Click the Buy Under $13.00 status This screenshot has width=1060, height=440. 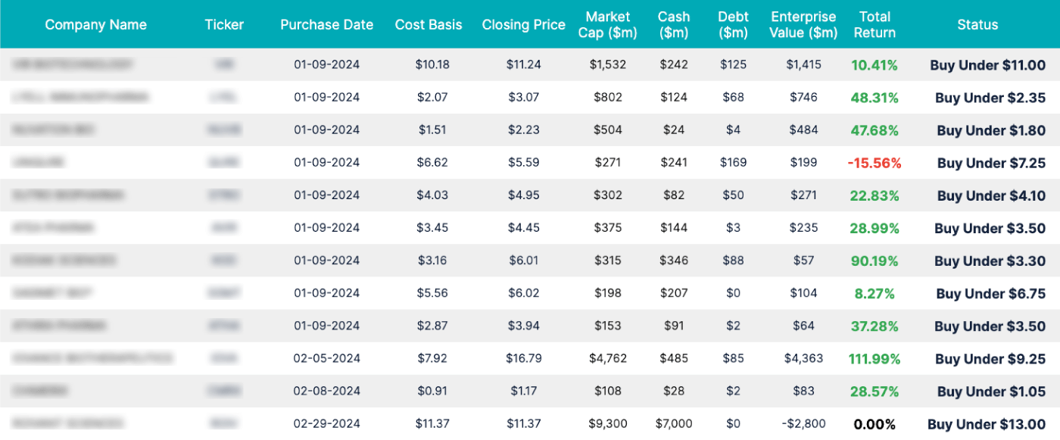click(x=986, y=424)
